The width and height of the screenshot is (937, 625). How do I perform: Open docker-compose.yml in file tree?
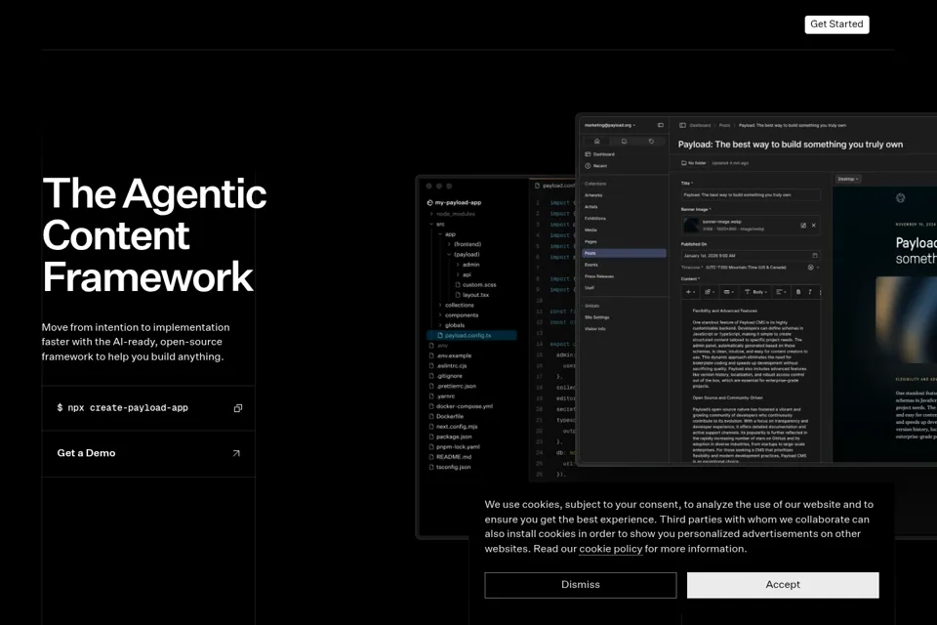point(461,406)
